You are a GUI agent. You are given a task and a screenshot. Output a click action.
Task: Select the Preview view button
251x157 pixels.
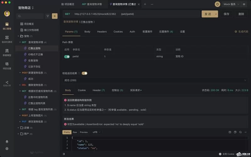[84, 132]
